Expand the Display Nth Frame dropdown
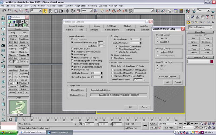Viewport: 216px width, 135px height. point(140,43)
